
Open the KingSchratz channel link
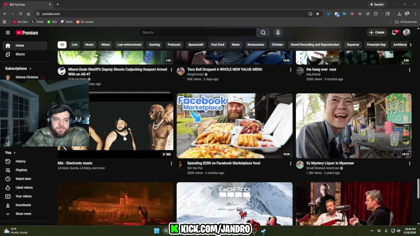click(195, 74)
